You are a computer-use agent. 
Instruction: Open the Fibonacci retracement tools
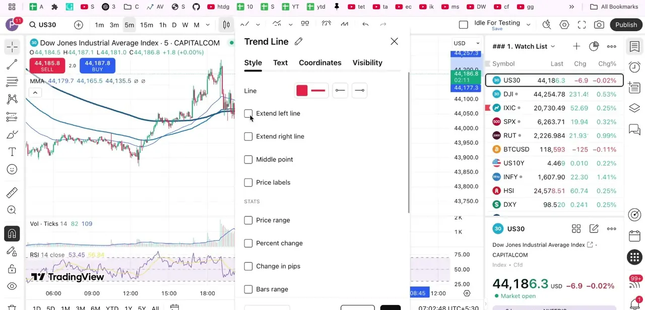12,82
